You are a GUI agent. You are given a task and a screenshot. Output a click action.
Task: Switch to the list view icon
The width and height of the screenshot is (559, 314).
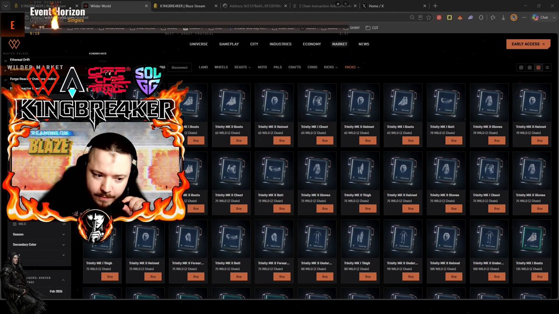point(547,67)
